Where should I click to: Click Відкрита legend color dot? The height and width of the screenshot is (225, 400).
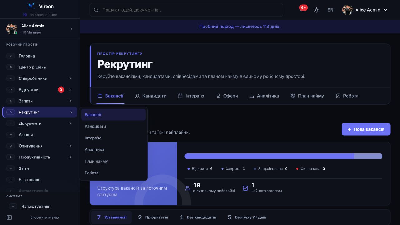189,169
